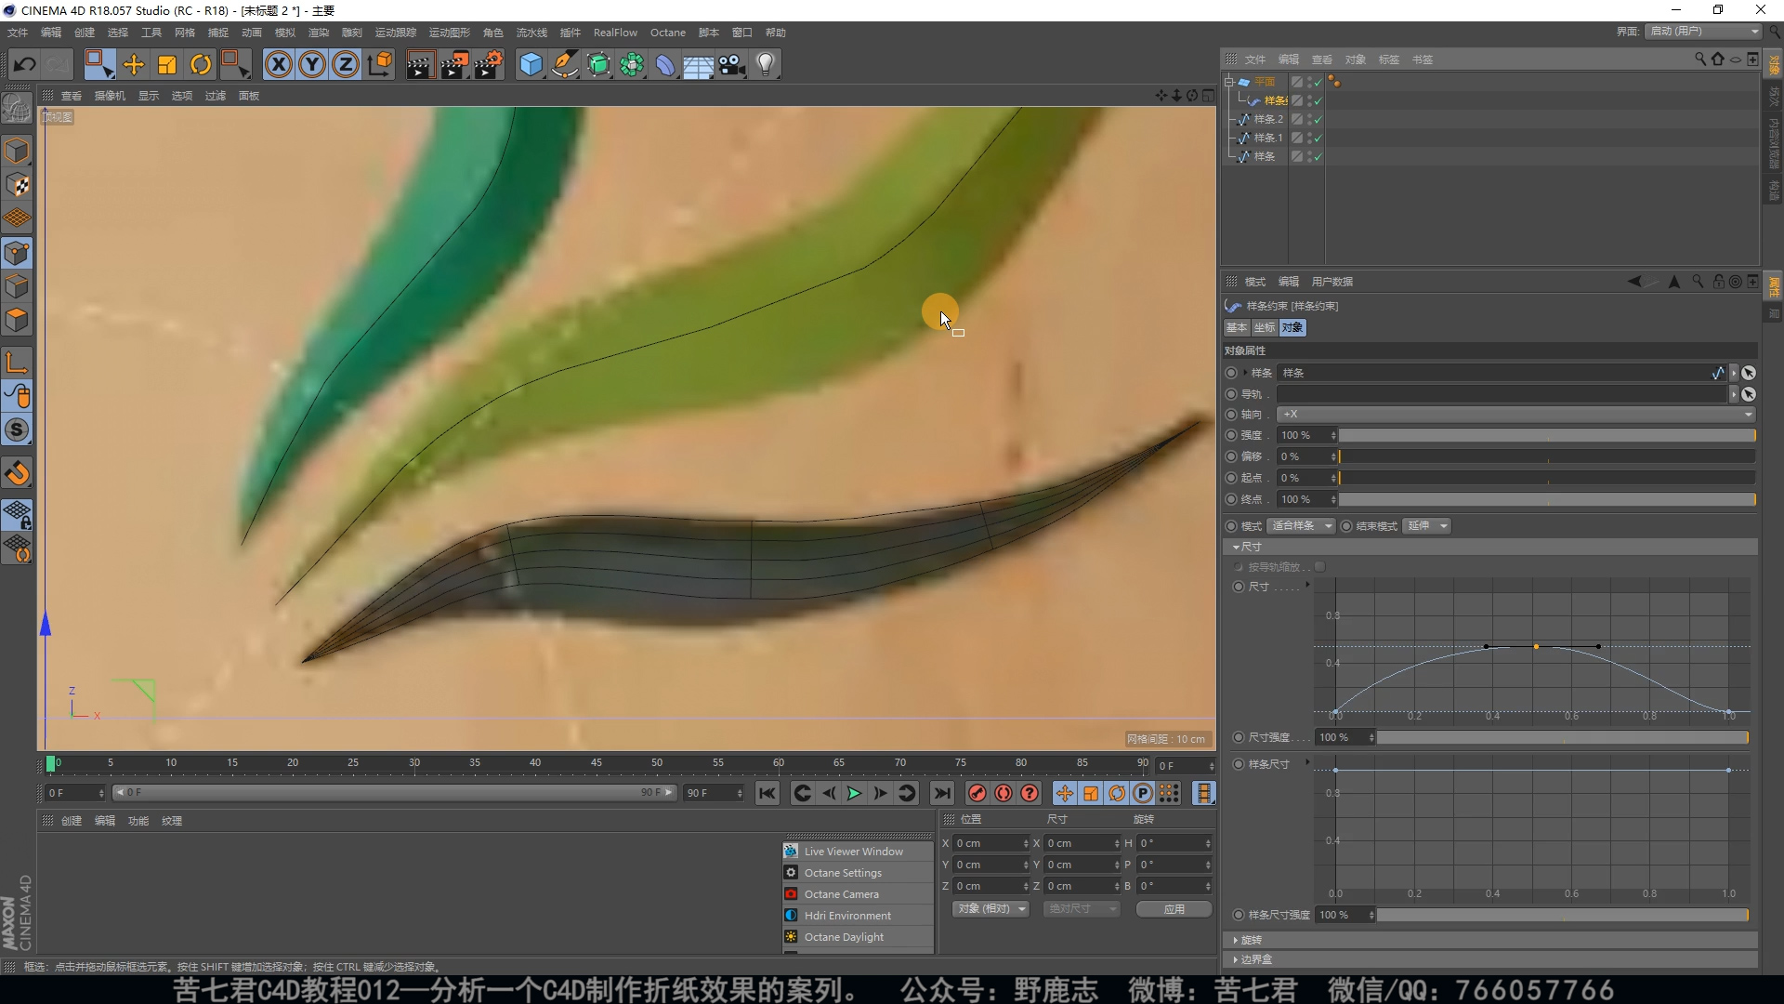Open the Subdivision Surface generator icon

(598, 64)
